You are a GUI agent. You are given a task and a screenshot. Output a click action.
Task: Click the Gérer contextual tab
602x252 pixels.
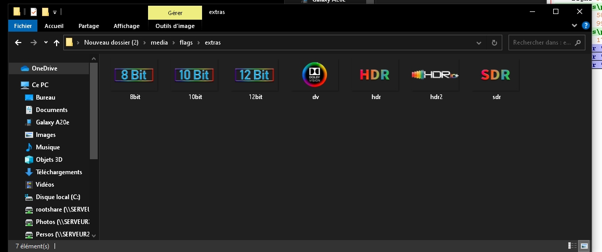(175, 13)
